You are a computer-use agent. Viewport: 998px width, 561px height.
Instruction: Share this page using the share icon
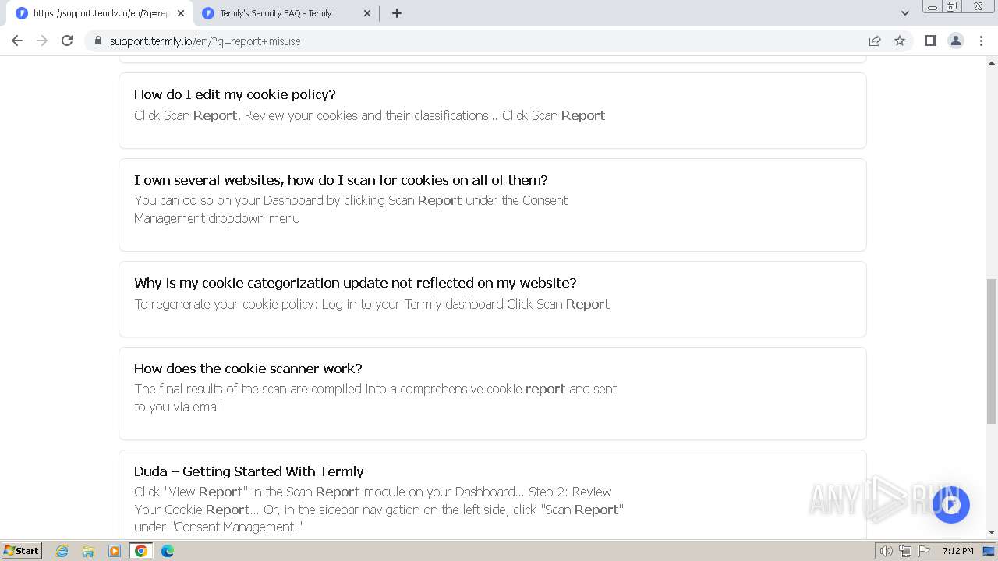(875, 41)
